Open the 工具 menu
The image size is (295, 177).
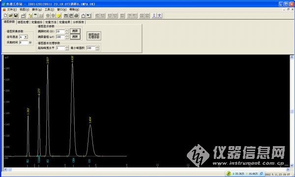click(49, 9)
